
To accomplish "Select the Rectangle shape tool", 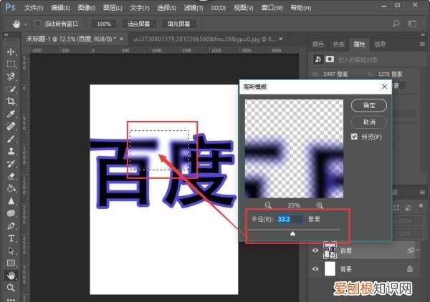I will pos(11,263).
